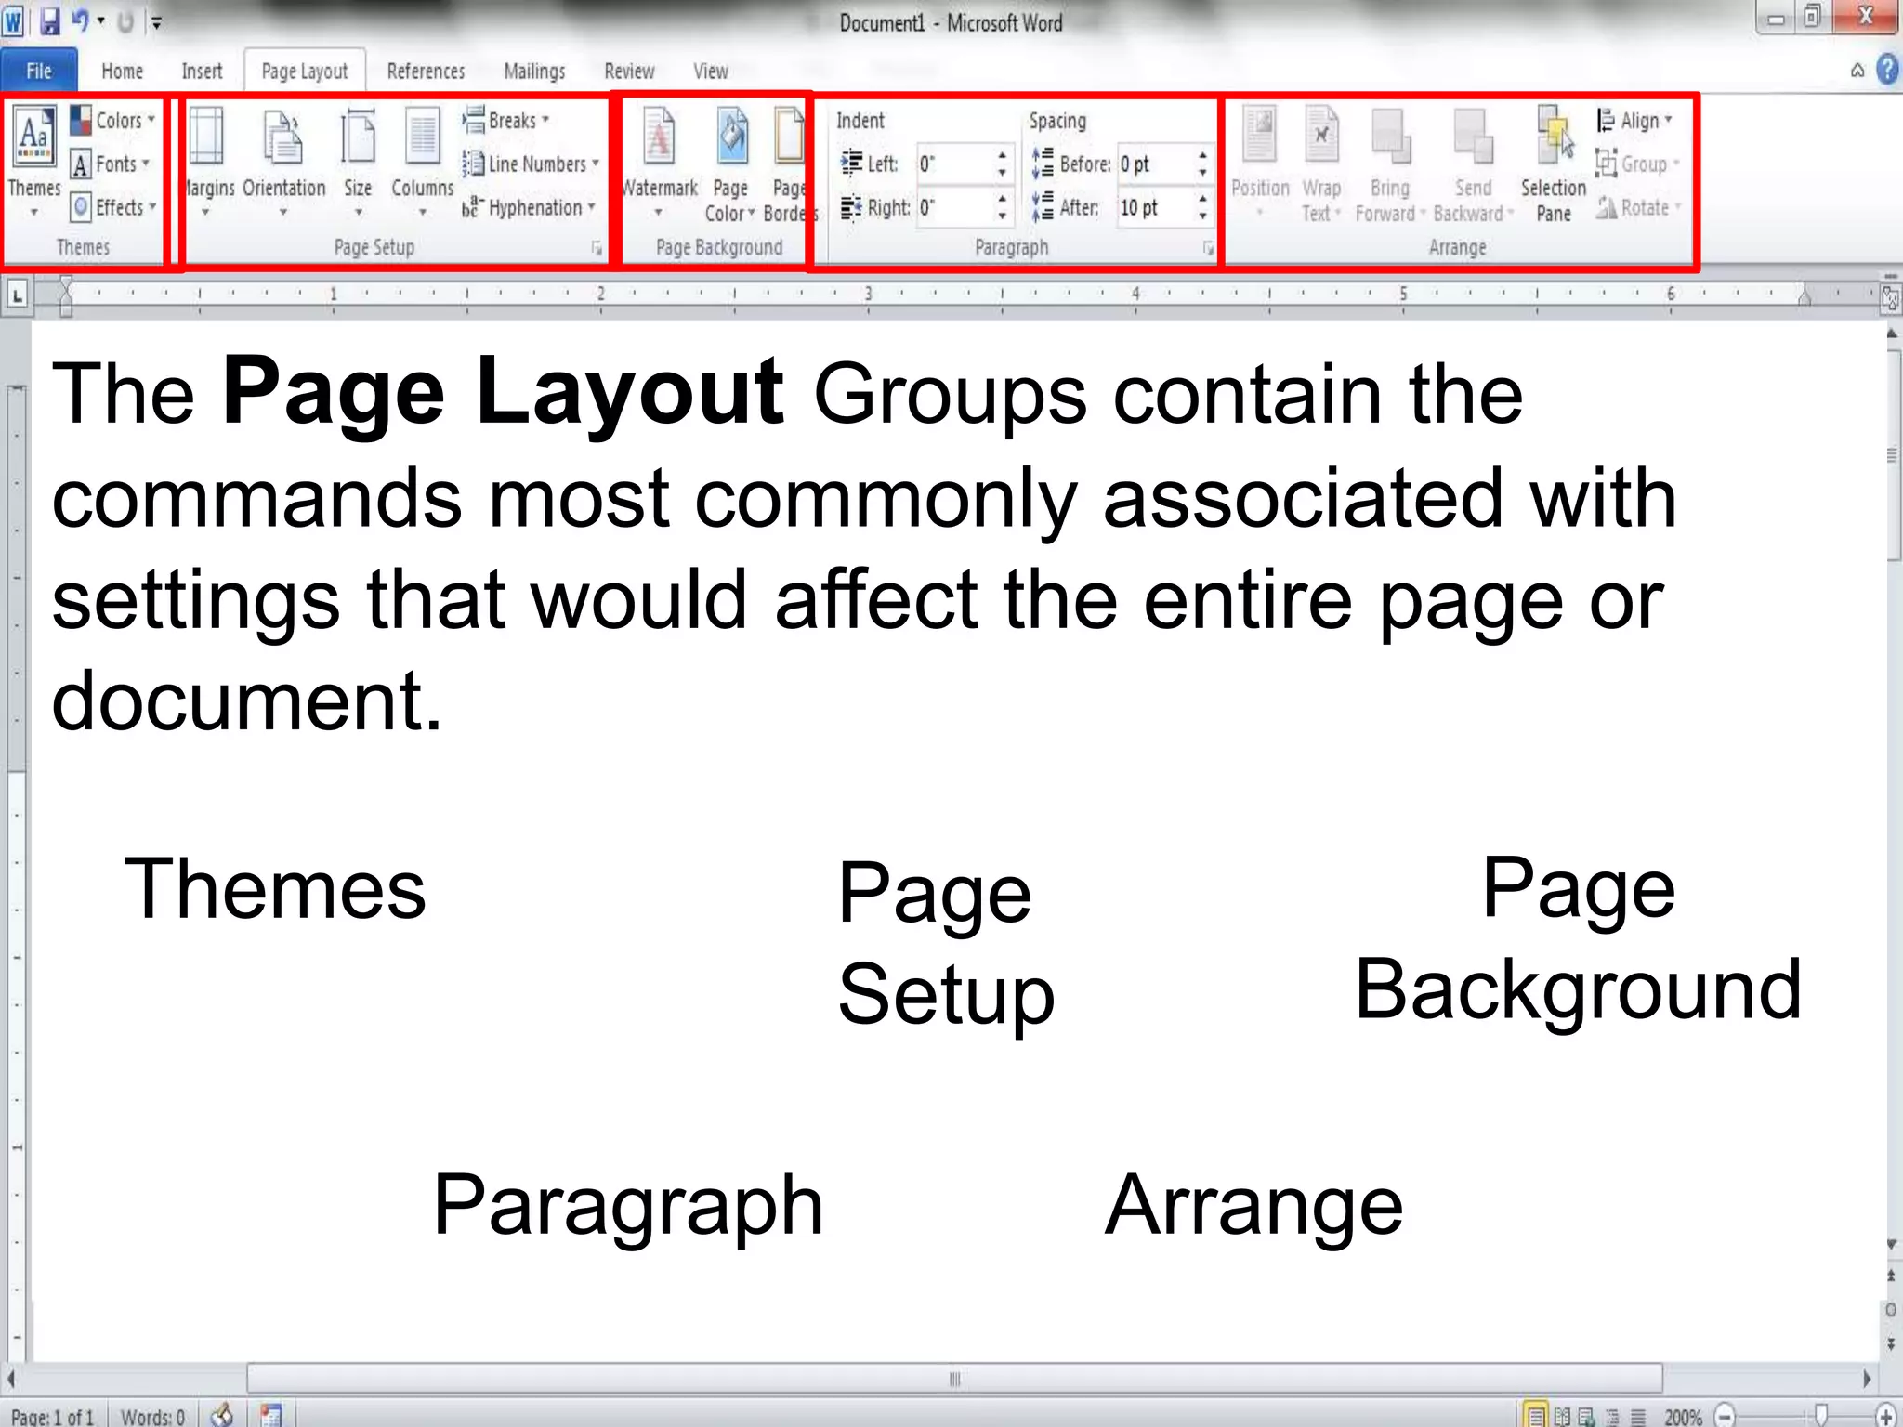
Task: Open the File tab
Action: point(39,71)
